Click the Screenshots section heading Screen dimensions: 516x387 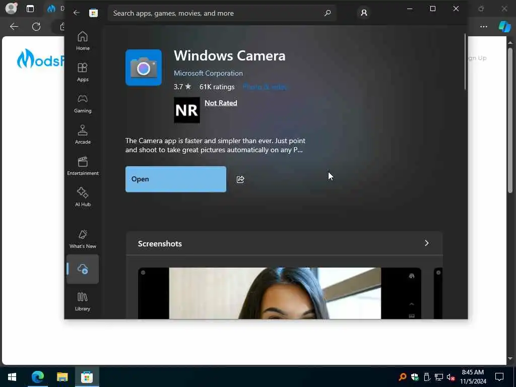point(160,243)
